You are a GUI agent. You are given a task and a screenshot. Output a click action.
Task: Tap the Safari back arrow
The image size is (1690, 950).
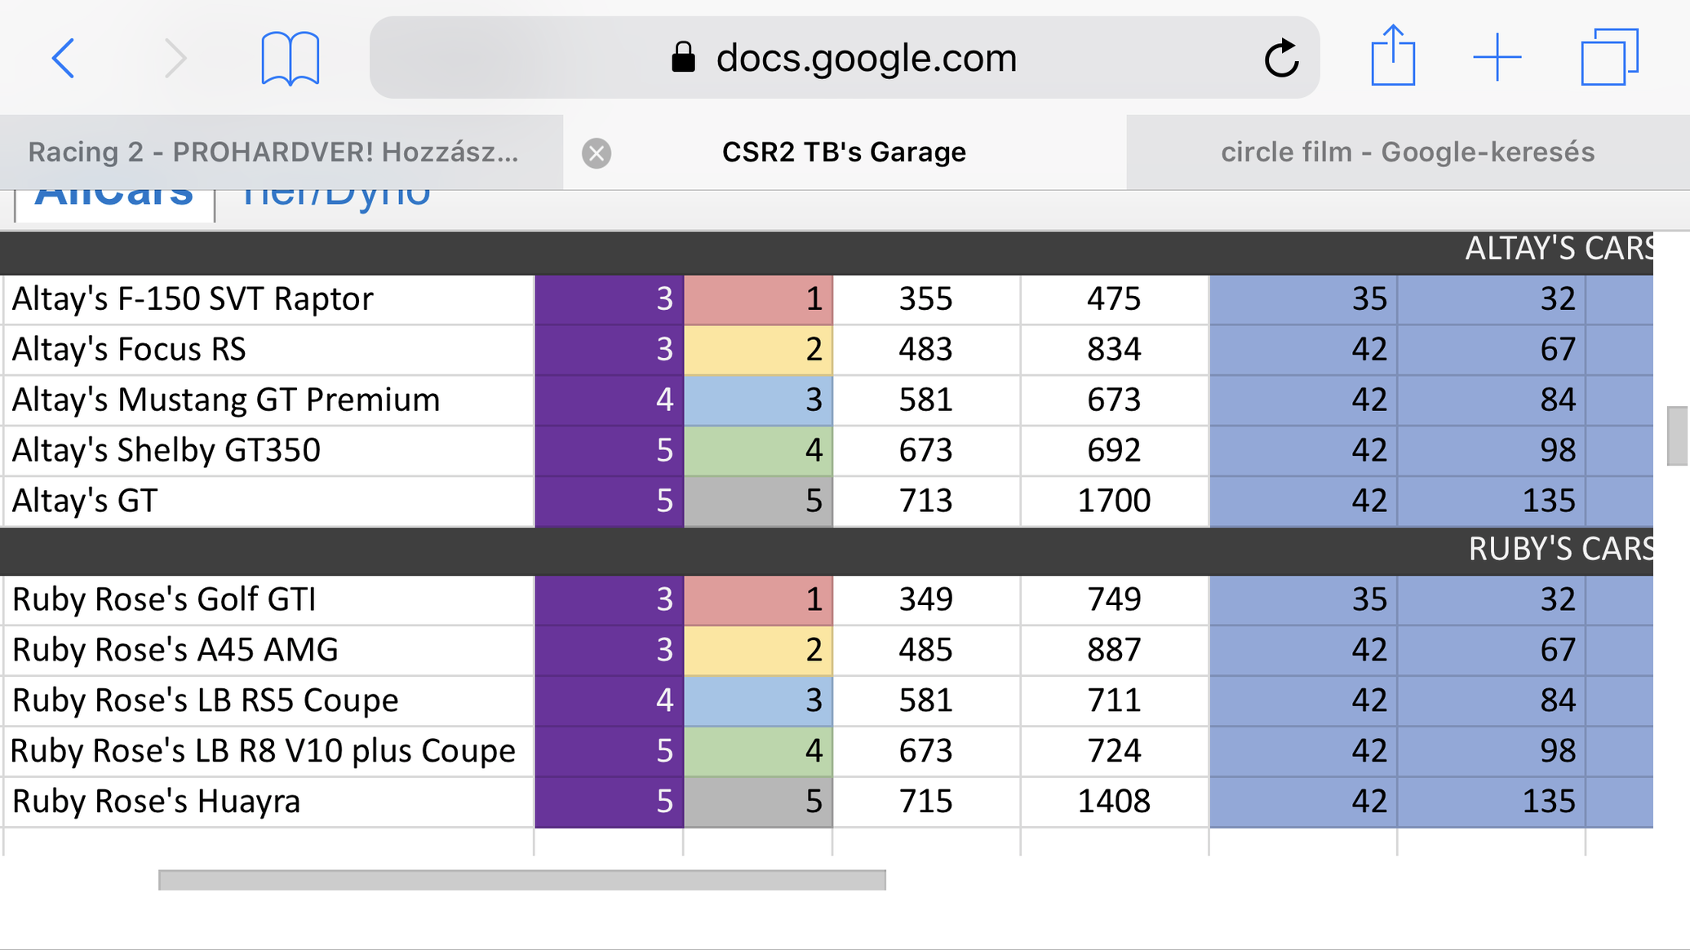(x=63, y=58)
